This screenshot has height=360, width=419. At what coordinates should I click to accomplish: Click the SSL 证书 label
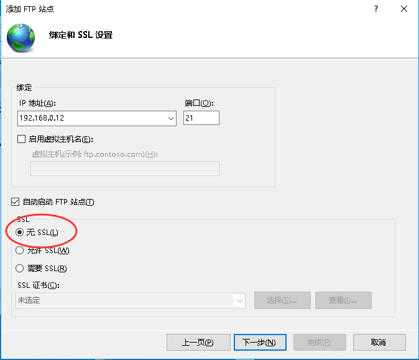click(x=39, y=285)
